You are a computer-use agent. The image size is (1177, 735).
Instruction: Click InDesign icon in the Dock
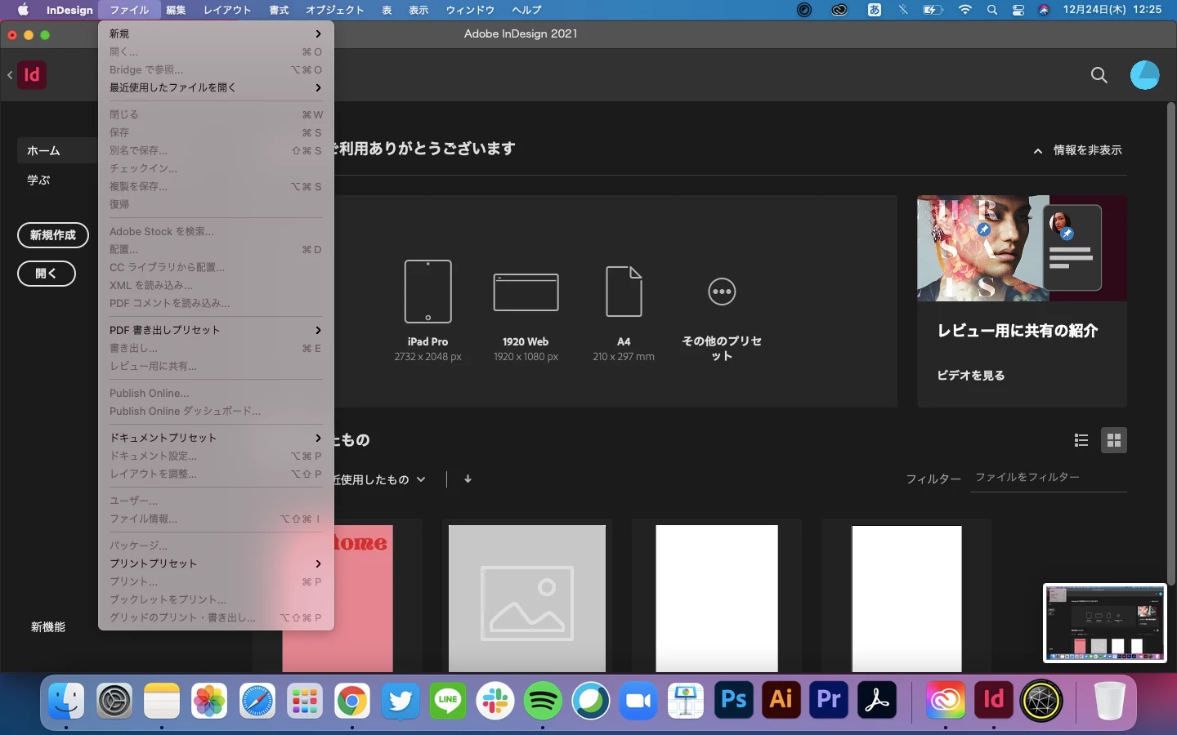(x=993, y=701)
